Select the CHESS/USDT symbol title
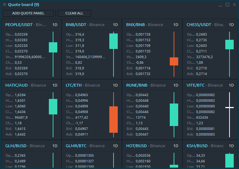The image size is (239, 169). click(x=199, y=25)
